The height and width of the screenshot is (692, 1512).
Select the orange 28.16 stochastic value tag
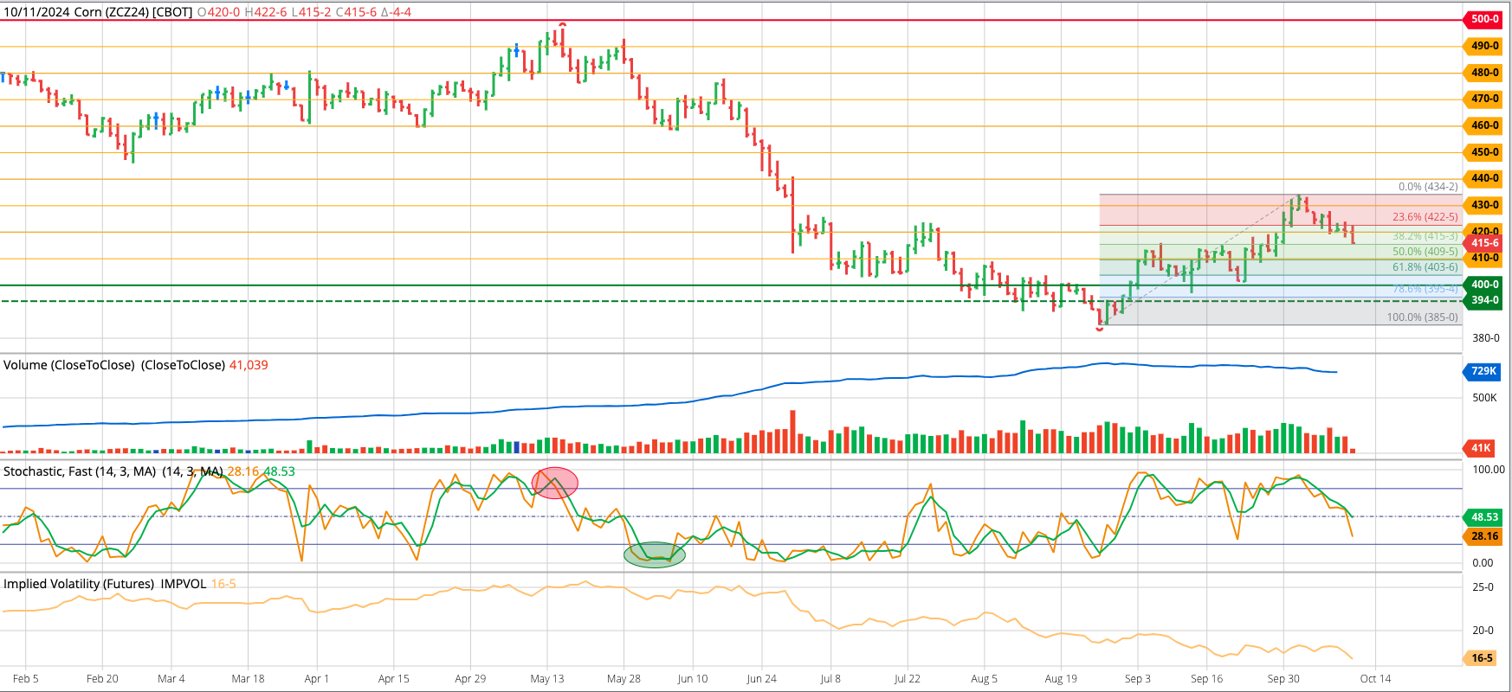[x=1484, y=536]
